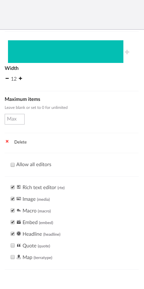The height and width of the screenshot is (289, 144).
Task: Uncheck the Rich text editor checkbox
Action: pyautogui.click(x=13, y=187)
